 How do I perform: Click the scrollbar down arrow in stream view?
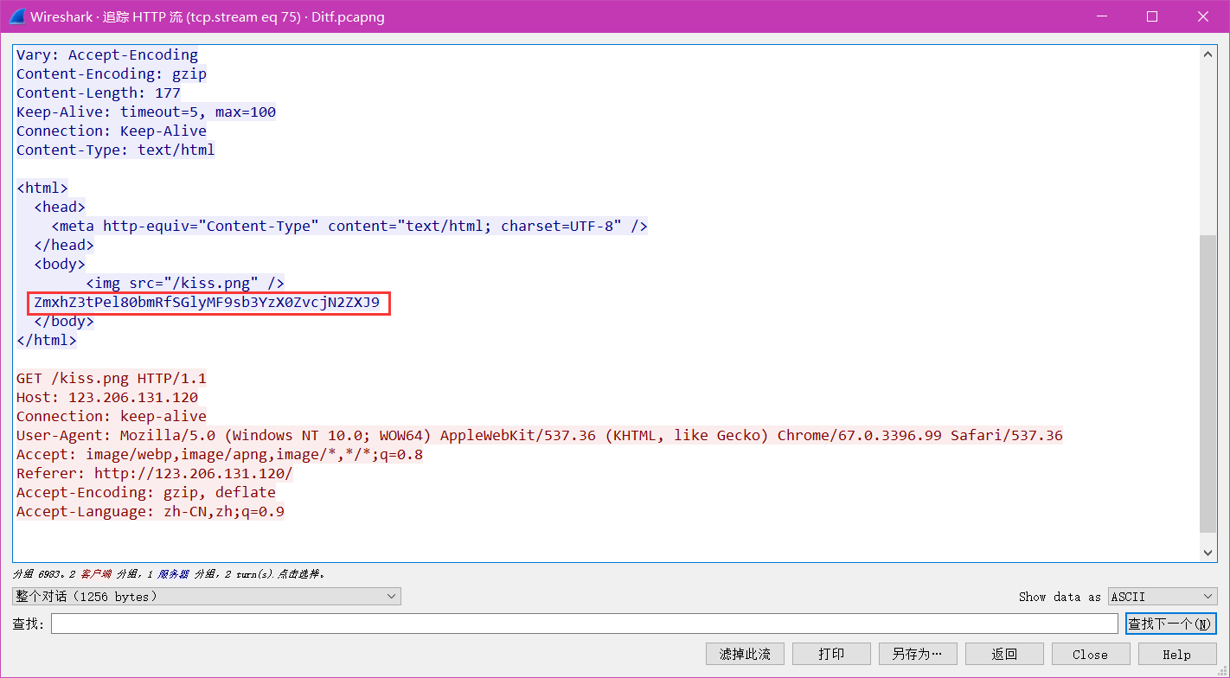tap(1208, 553)
